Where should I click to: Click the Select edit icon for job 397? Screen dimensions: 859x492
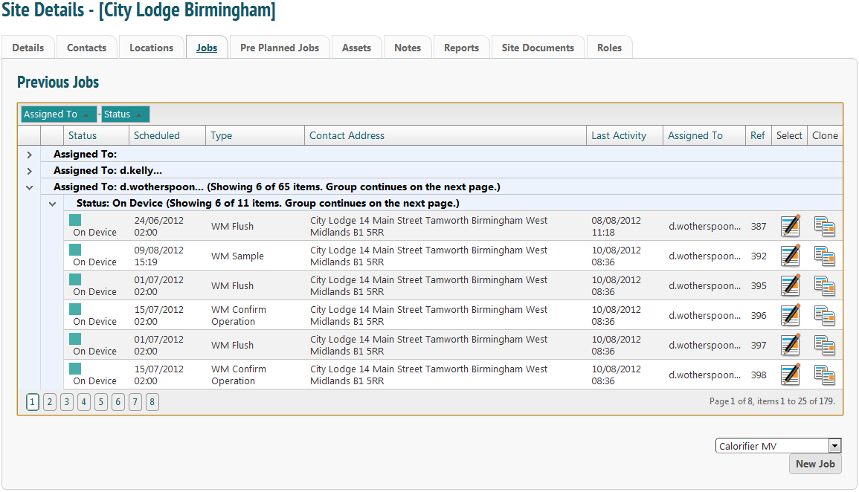[789, 345]
